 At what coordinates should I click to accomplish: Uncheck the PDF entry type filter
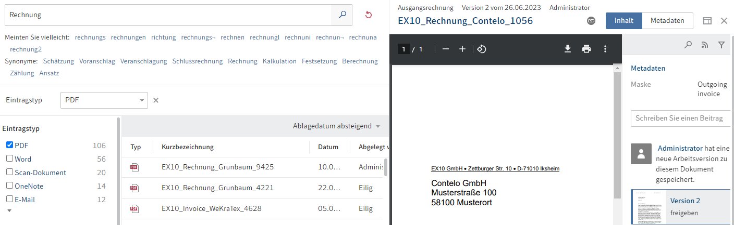pyautogui.click(x=9, y=145)
